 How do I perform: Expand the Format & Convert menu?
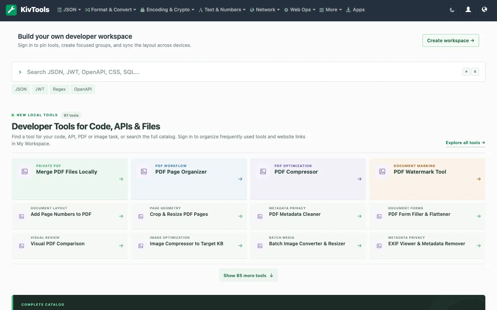click(111, 10)
